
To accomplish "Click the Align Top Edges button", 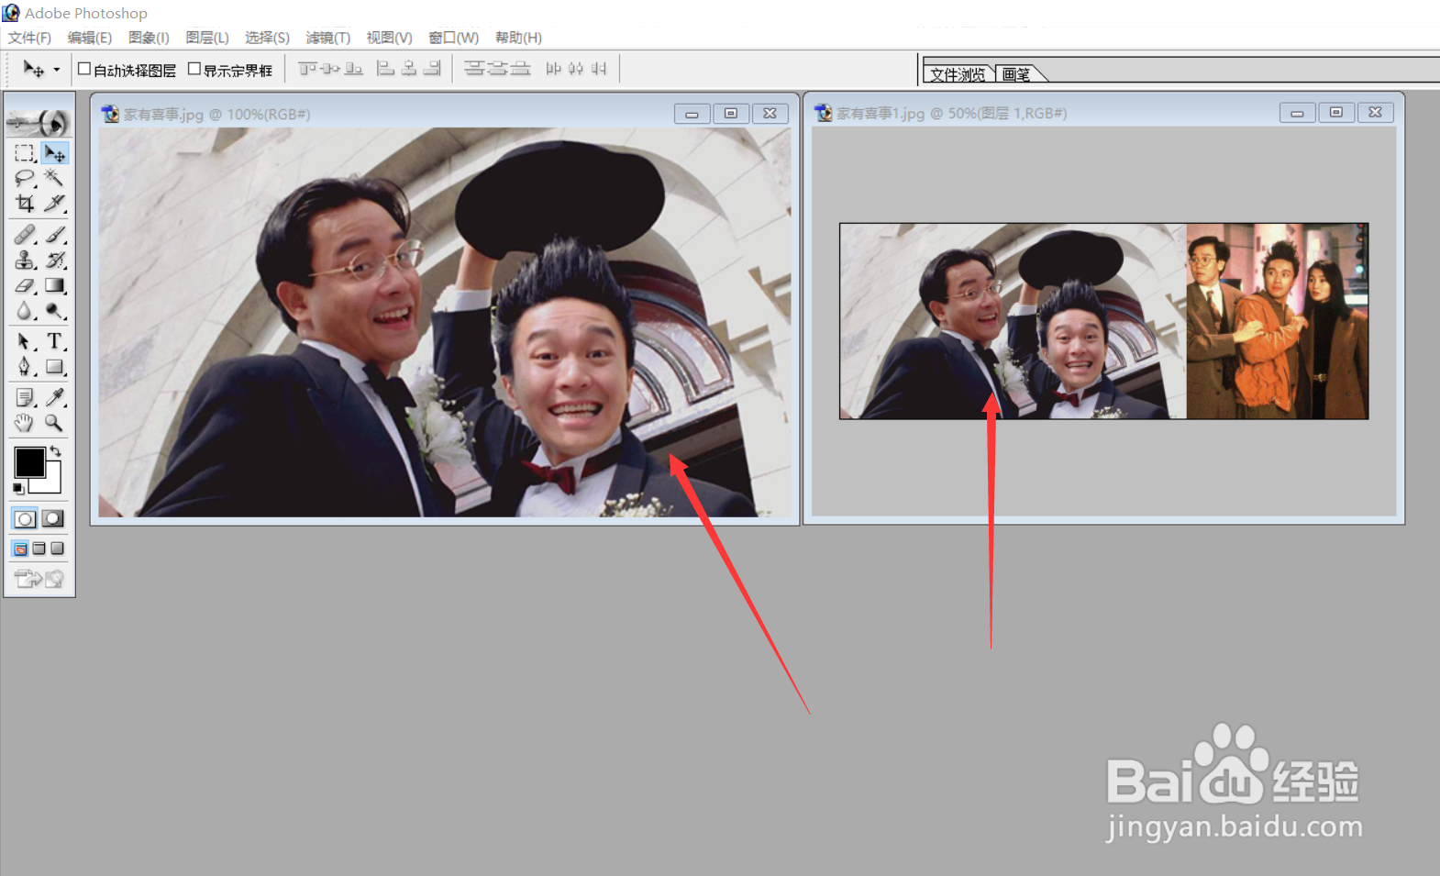I will (307, 69).
